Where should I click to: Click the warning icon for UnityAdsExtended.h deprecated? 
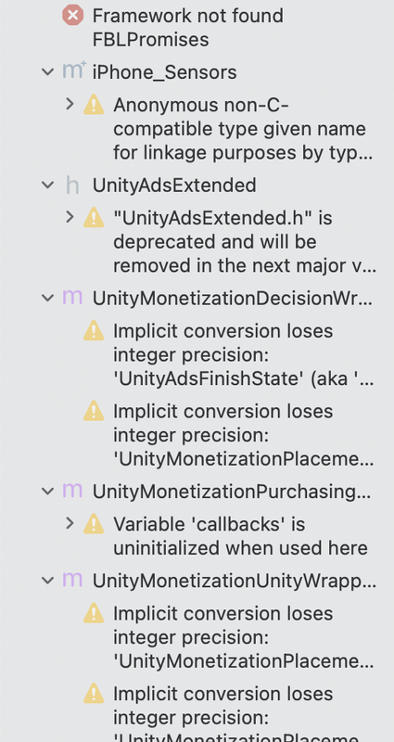point(94,218)
